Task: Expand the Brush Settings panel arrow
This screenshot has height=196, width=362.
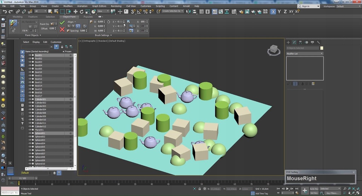Action: 111,35
